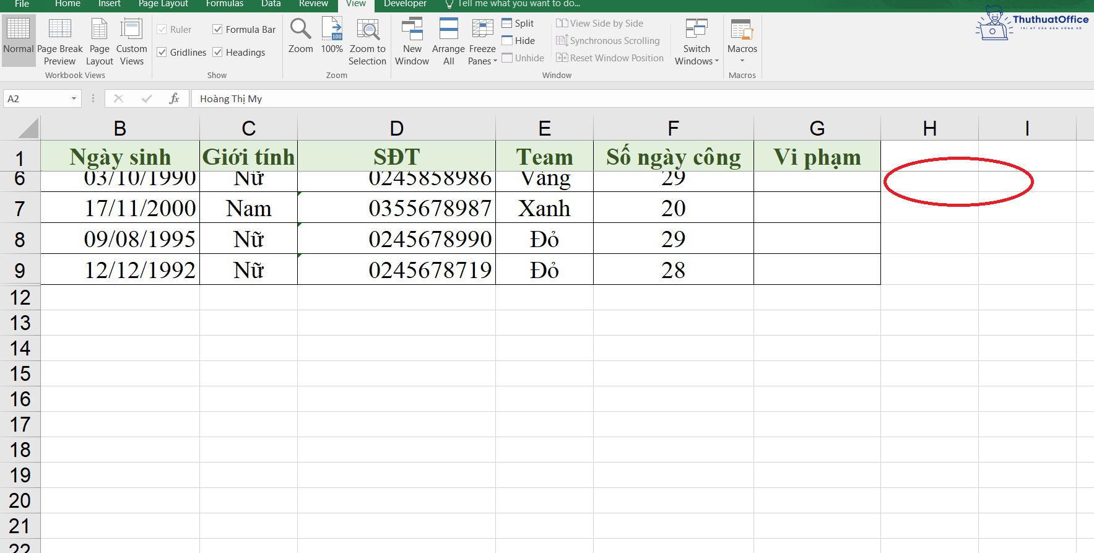
Task: Select the Team header cell
Action: coord(545,156)
